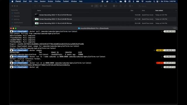Open the Wi-Fi status menu
The width and height of the screenshot is (187, 105).
pos(142,1)
